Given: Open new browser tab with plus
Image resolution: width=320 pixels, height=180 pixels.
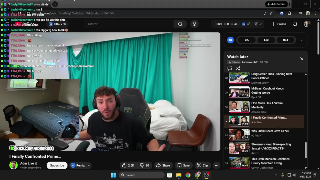Looking at the screenshot, I should click(55, 4).
